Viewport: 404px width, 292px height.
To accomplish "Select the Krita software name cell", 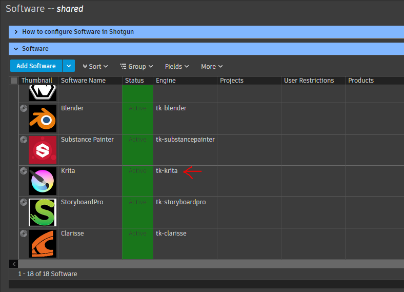I will pyautogui.click(x=90, y=181).
